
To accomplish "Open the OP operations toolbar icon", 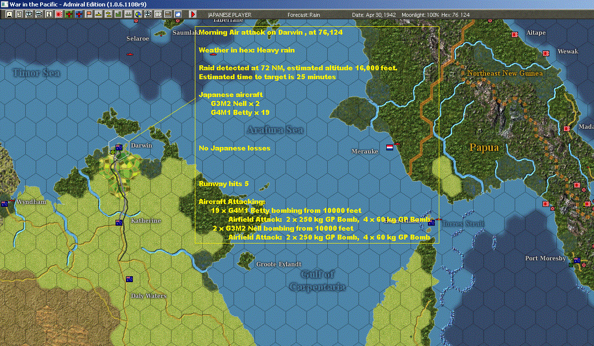I will [x=158, y=14].
